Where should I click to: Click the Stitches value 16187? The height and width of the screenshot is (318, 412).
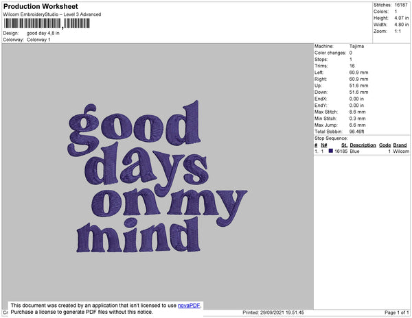coord(401,5)
